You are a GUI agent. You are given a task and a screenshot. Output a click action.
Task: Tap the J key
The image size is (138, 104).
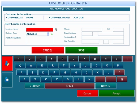coord(87,72)
